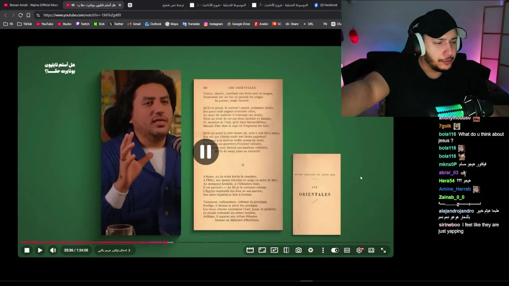Viewport: 509px width, 286px height.
Task: Open the TikTok bookmark folder
Action: [x=25, y=24]
